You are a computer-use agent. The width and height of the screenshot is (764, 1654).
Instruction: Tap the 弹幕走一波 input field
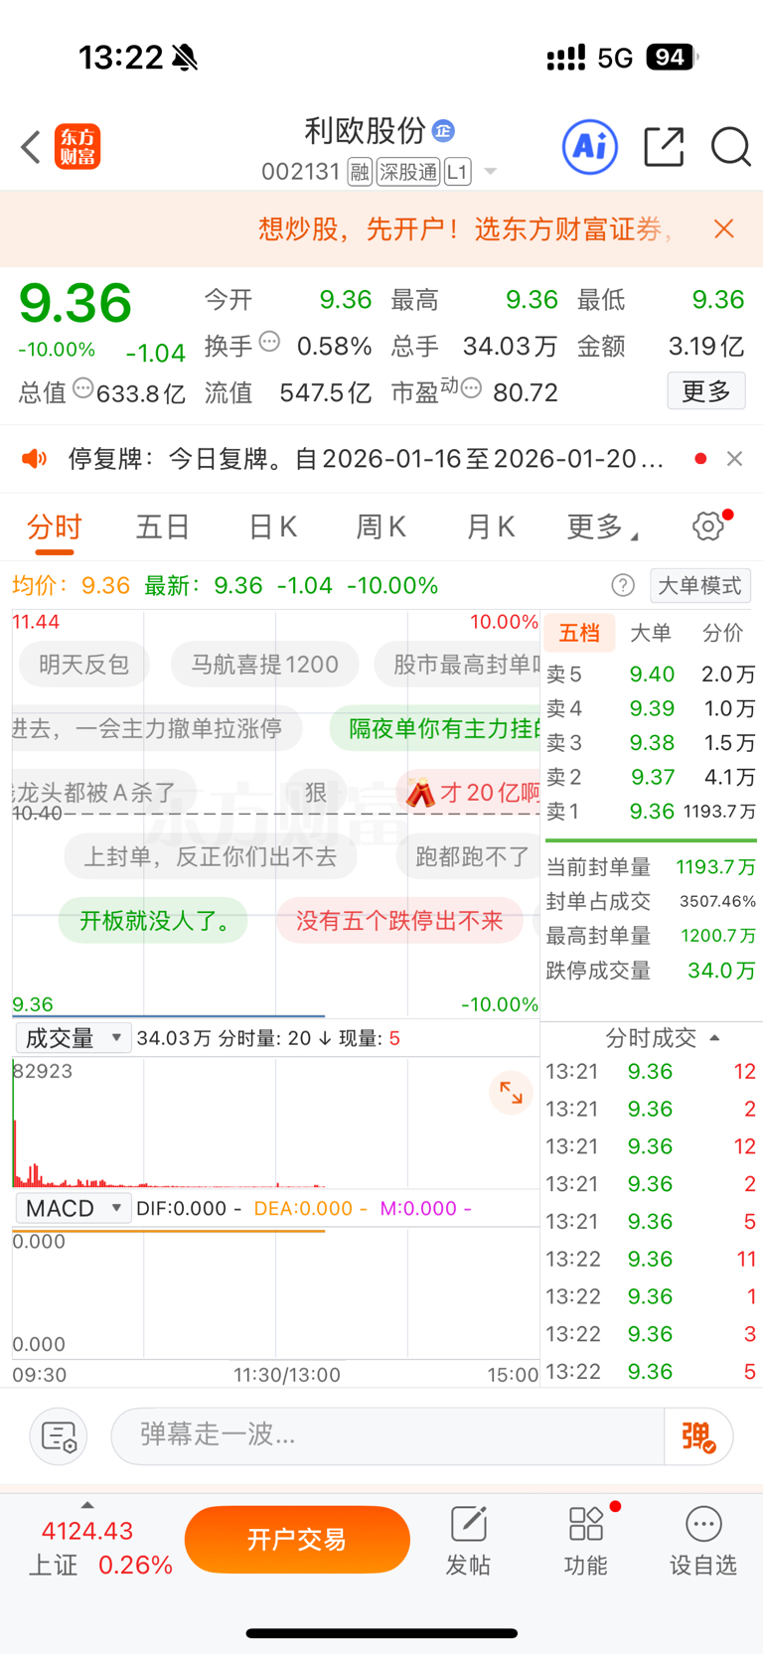pyautogui.click(x=387, y=1435)
